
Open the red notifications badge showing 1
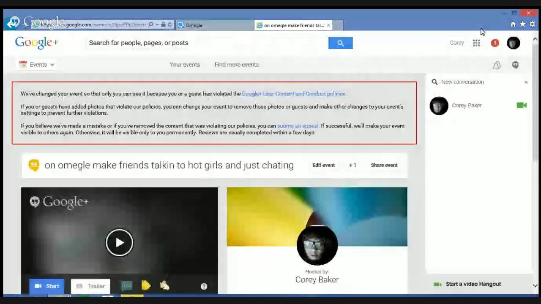tap(495, 43)
